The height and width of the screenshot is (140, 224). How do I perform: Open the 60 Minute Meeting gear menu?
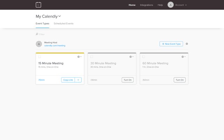click(x=183, y=57)
